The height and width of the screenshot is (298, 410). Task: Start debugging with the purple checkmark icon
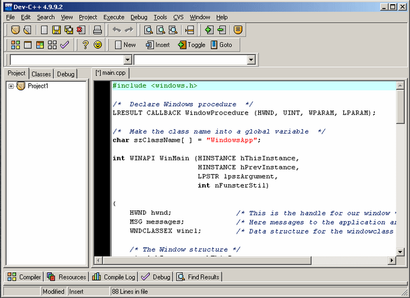pyautogui.click(x=65, y=45)
